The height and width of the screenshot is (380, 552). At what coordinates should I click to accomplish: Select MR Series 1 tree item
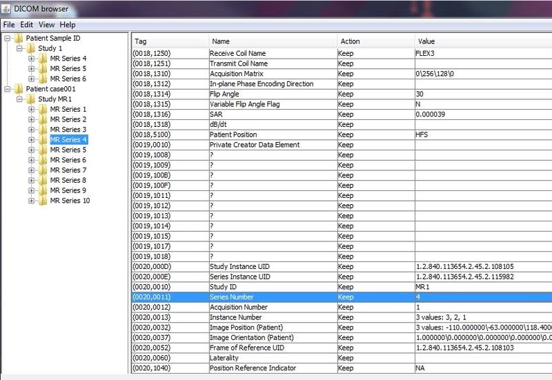pos(68,110)
